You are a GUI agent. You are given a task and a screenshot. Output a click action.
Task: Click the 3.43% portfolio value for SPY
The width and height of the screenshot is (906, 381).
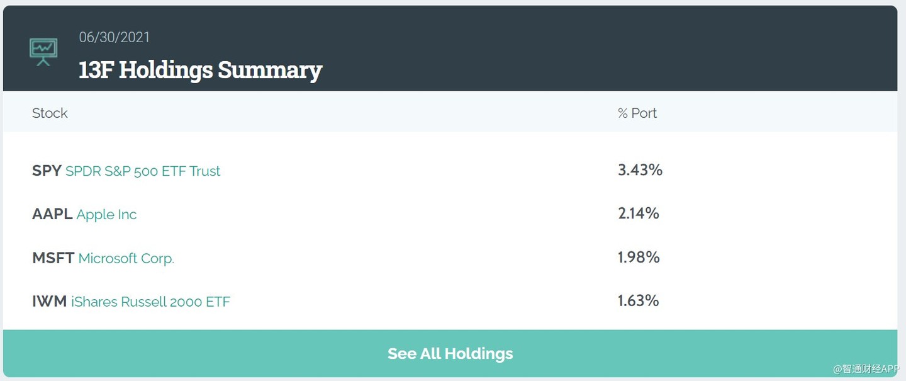(640, 170)
